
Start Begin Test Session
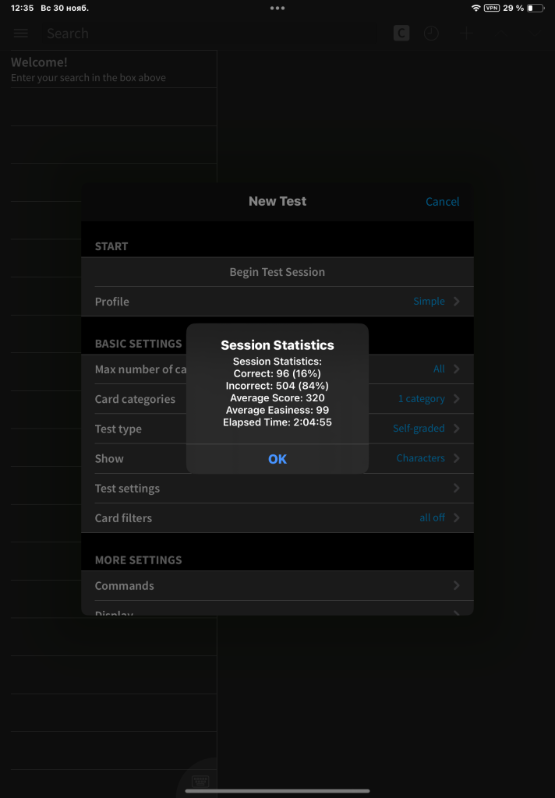point(277,272)
